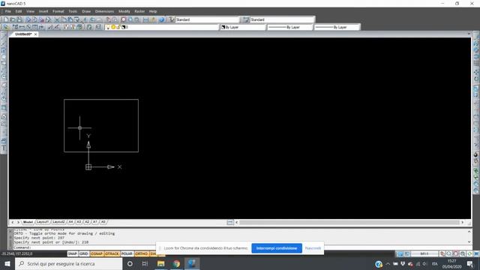Click layout tabs scroll-left arrow
480x270 pixels.
point(13,222)
